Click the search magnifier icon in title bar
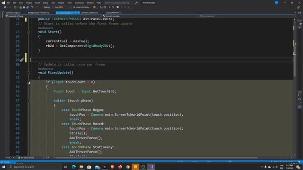 pos(136,3)
